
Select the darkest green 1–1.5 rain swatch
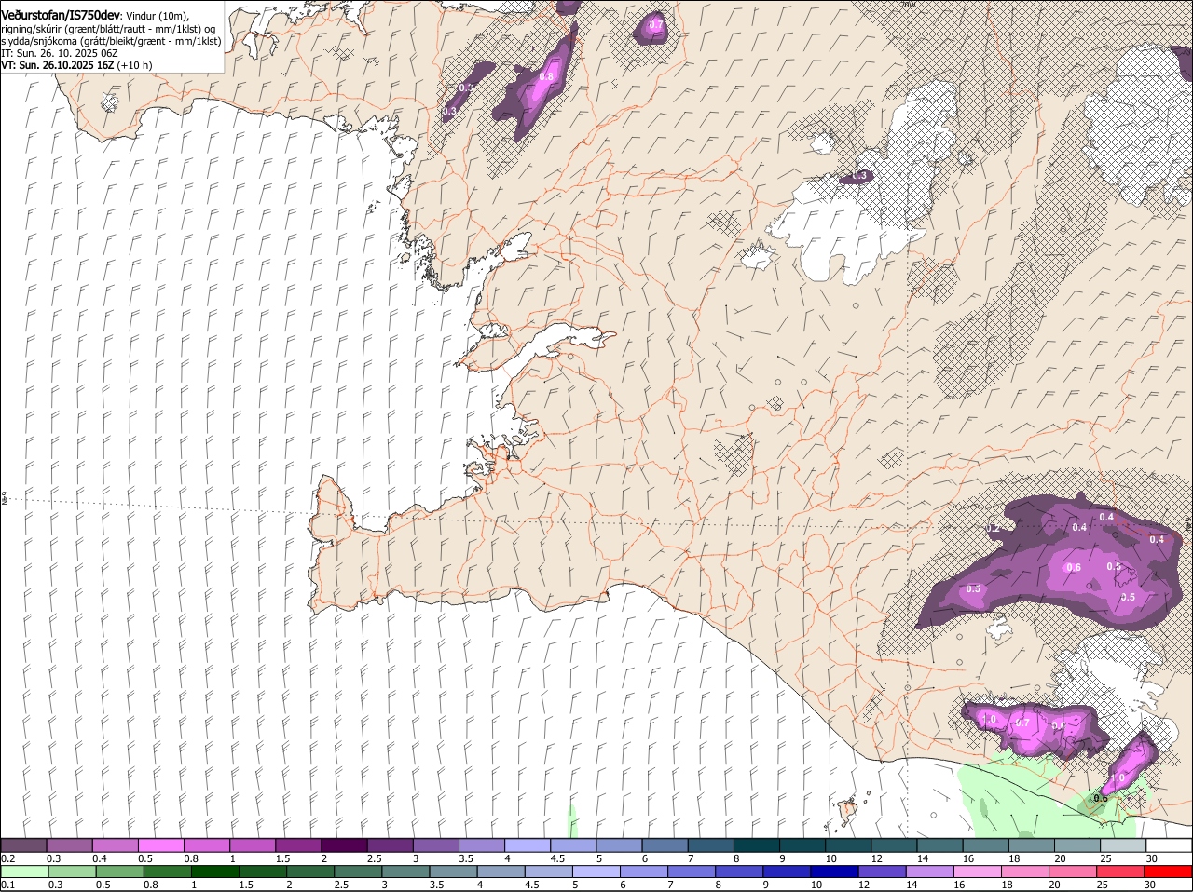pyautogui.click(x=215, y=872)
